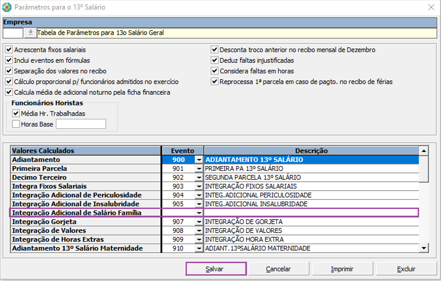Click the grid scrollbar up arrow
The width and height of the screenshot is (441, 281).
pos(424,151)
